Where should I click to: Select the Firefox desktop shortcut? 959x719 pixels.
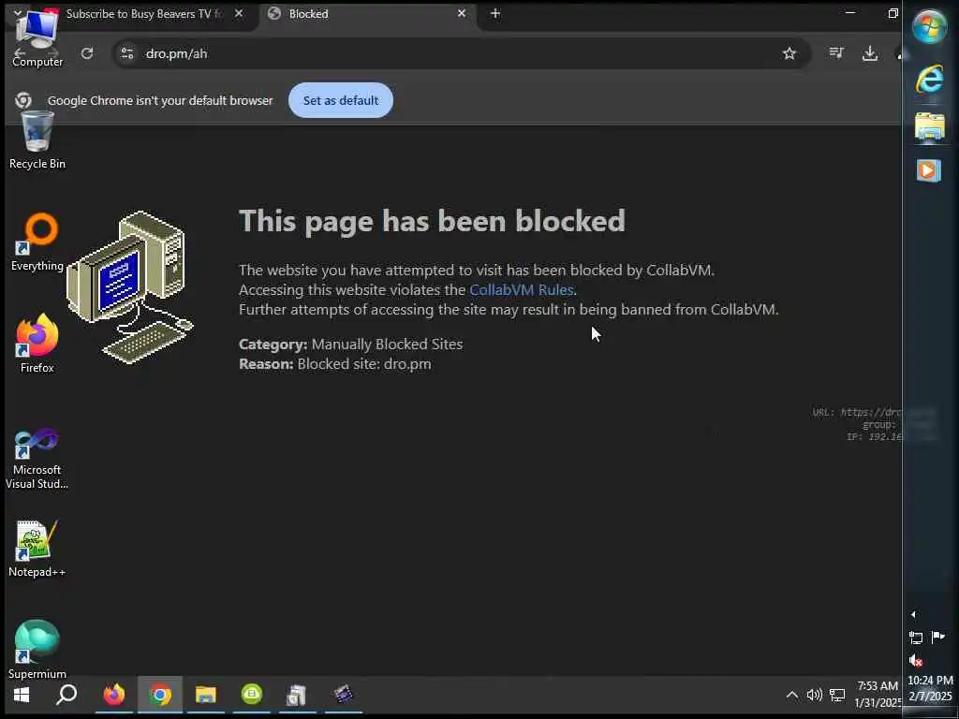(x=37, y=344)
